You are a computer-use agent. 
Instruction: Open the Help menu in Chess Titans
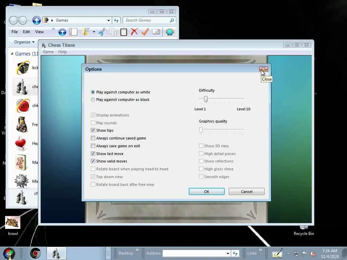click(62, 52)
